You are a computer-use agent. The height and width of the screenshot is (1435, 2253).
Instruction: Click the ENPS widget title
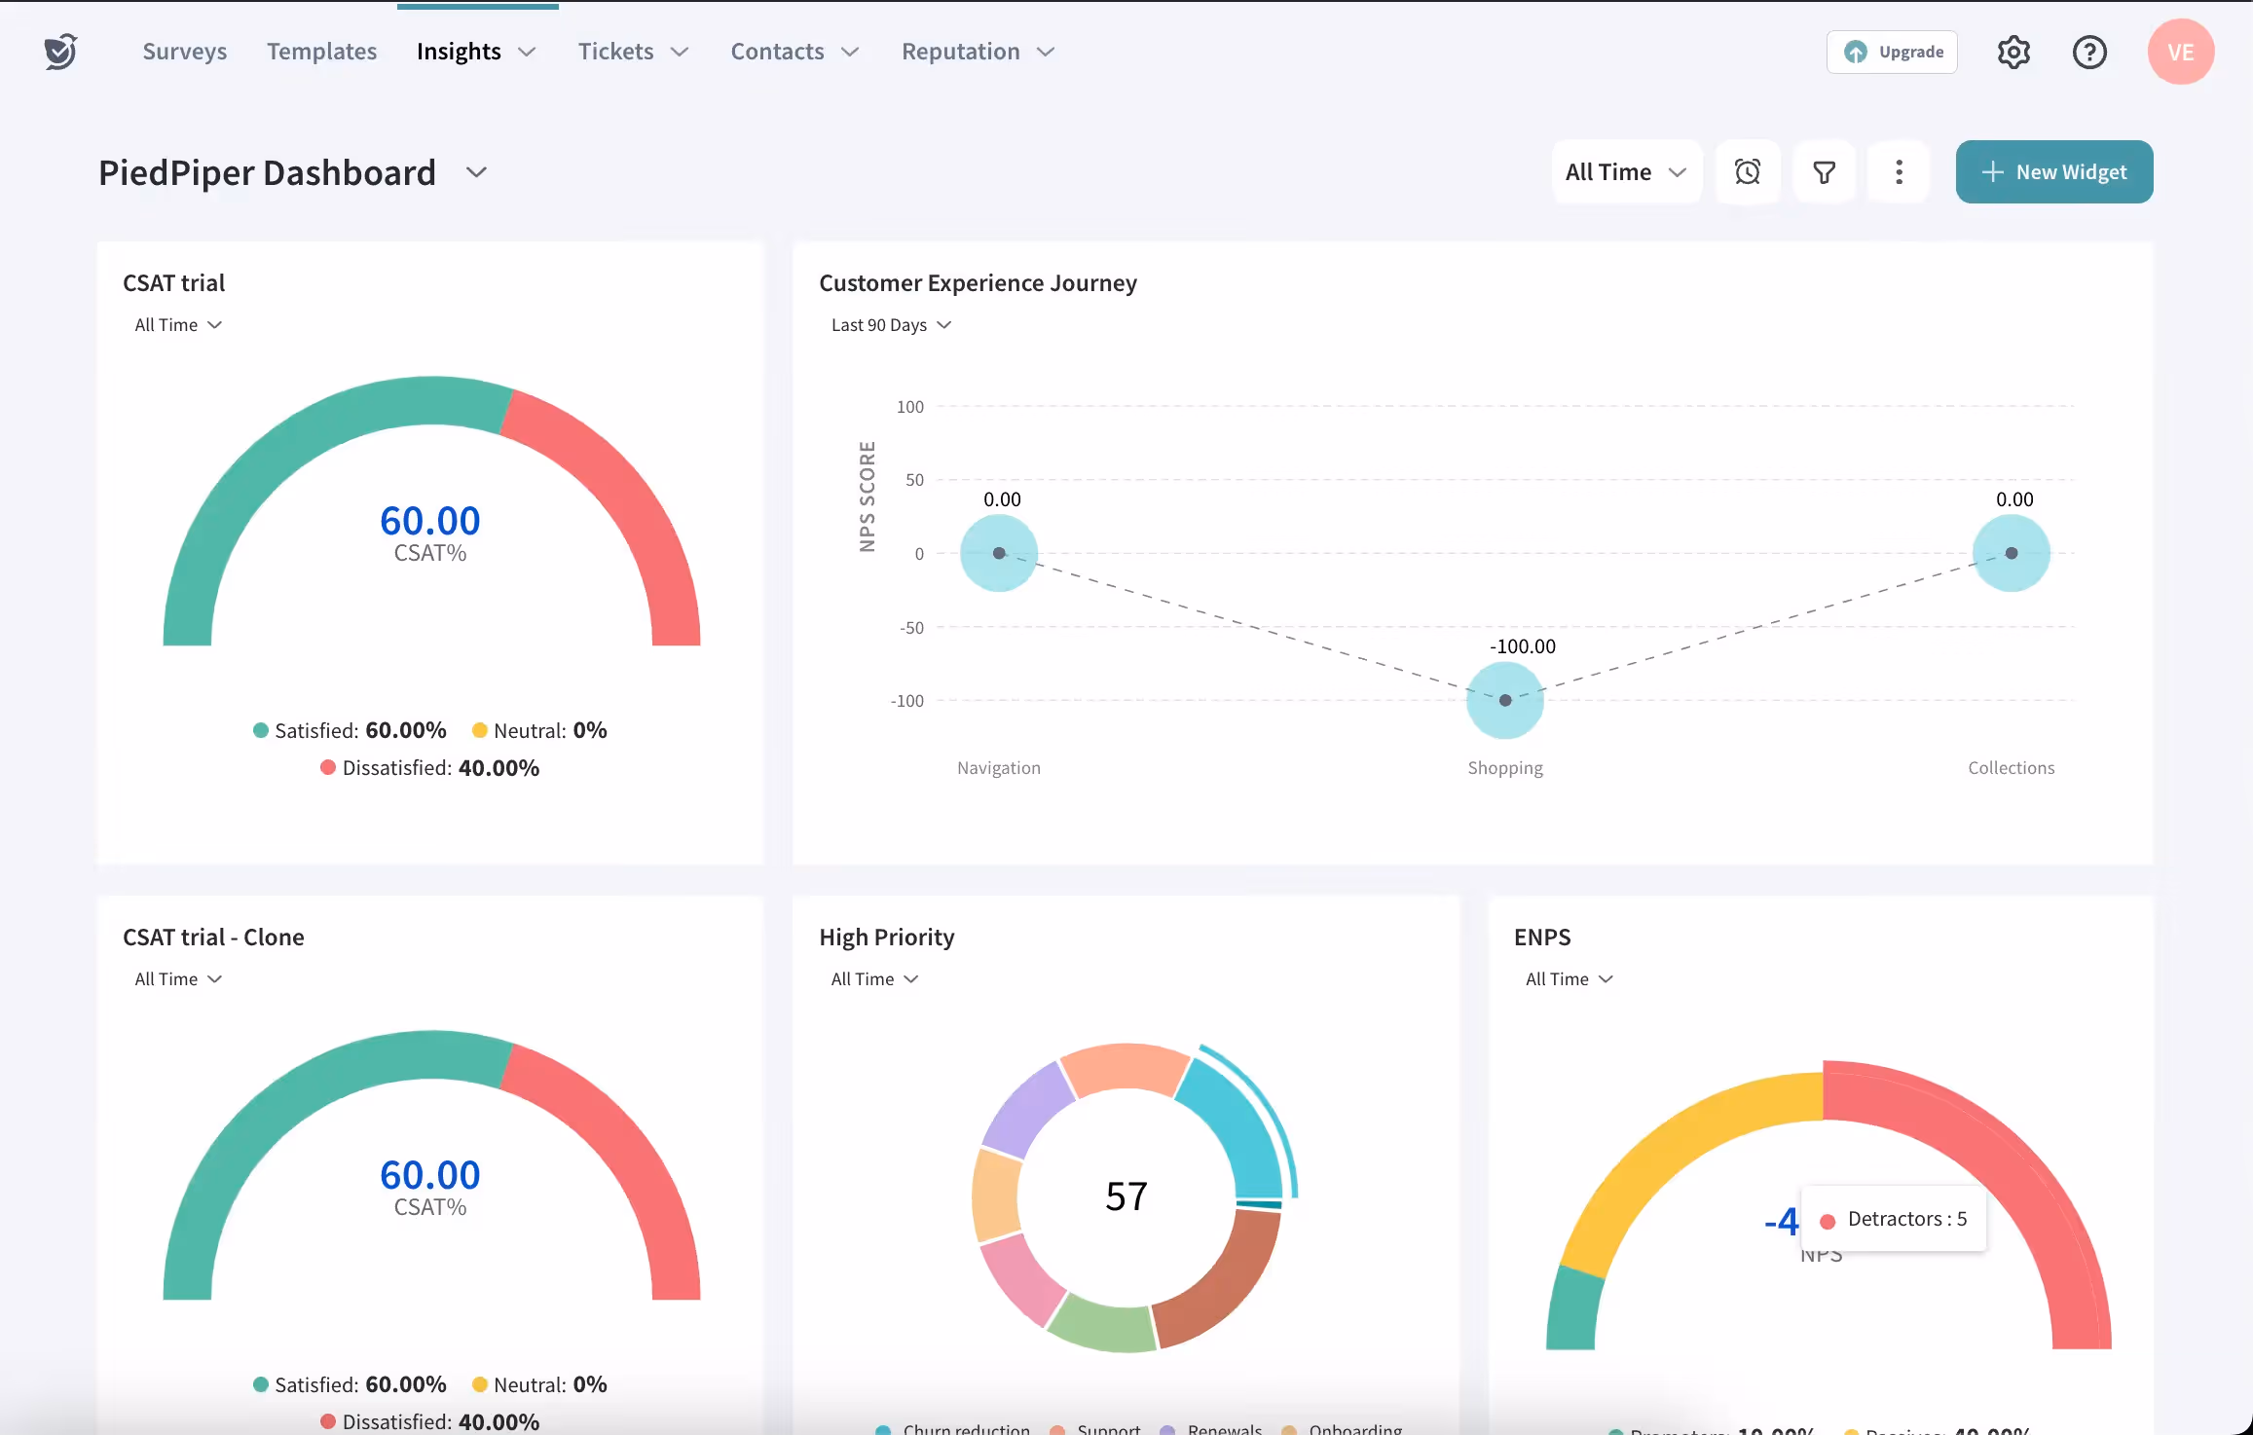coord(1542,938)
